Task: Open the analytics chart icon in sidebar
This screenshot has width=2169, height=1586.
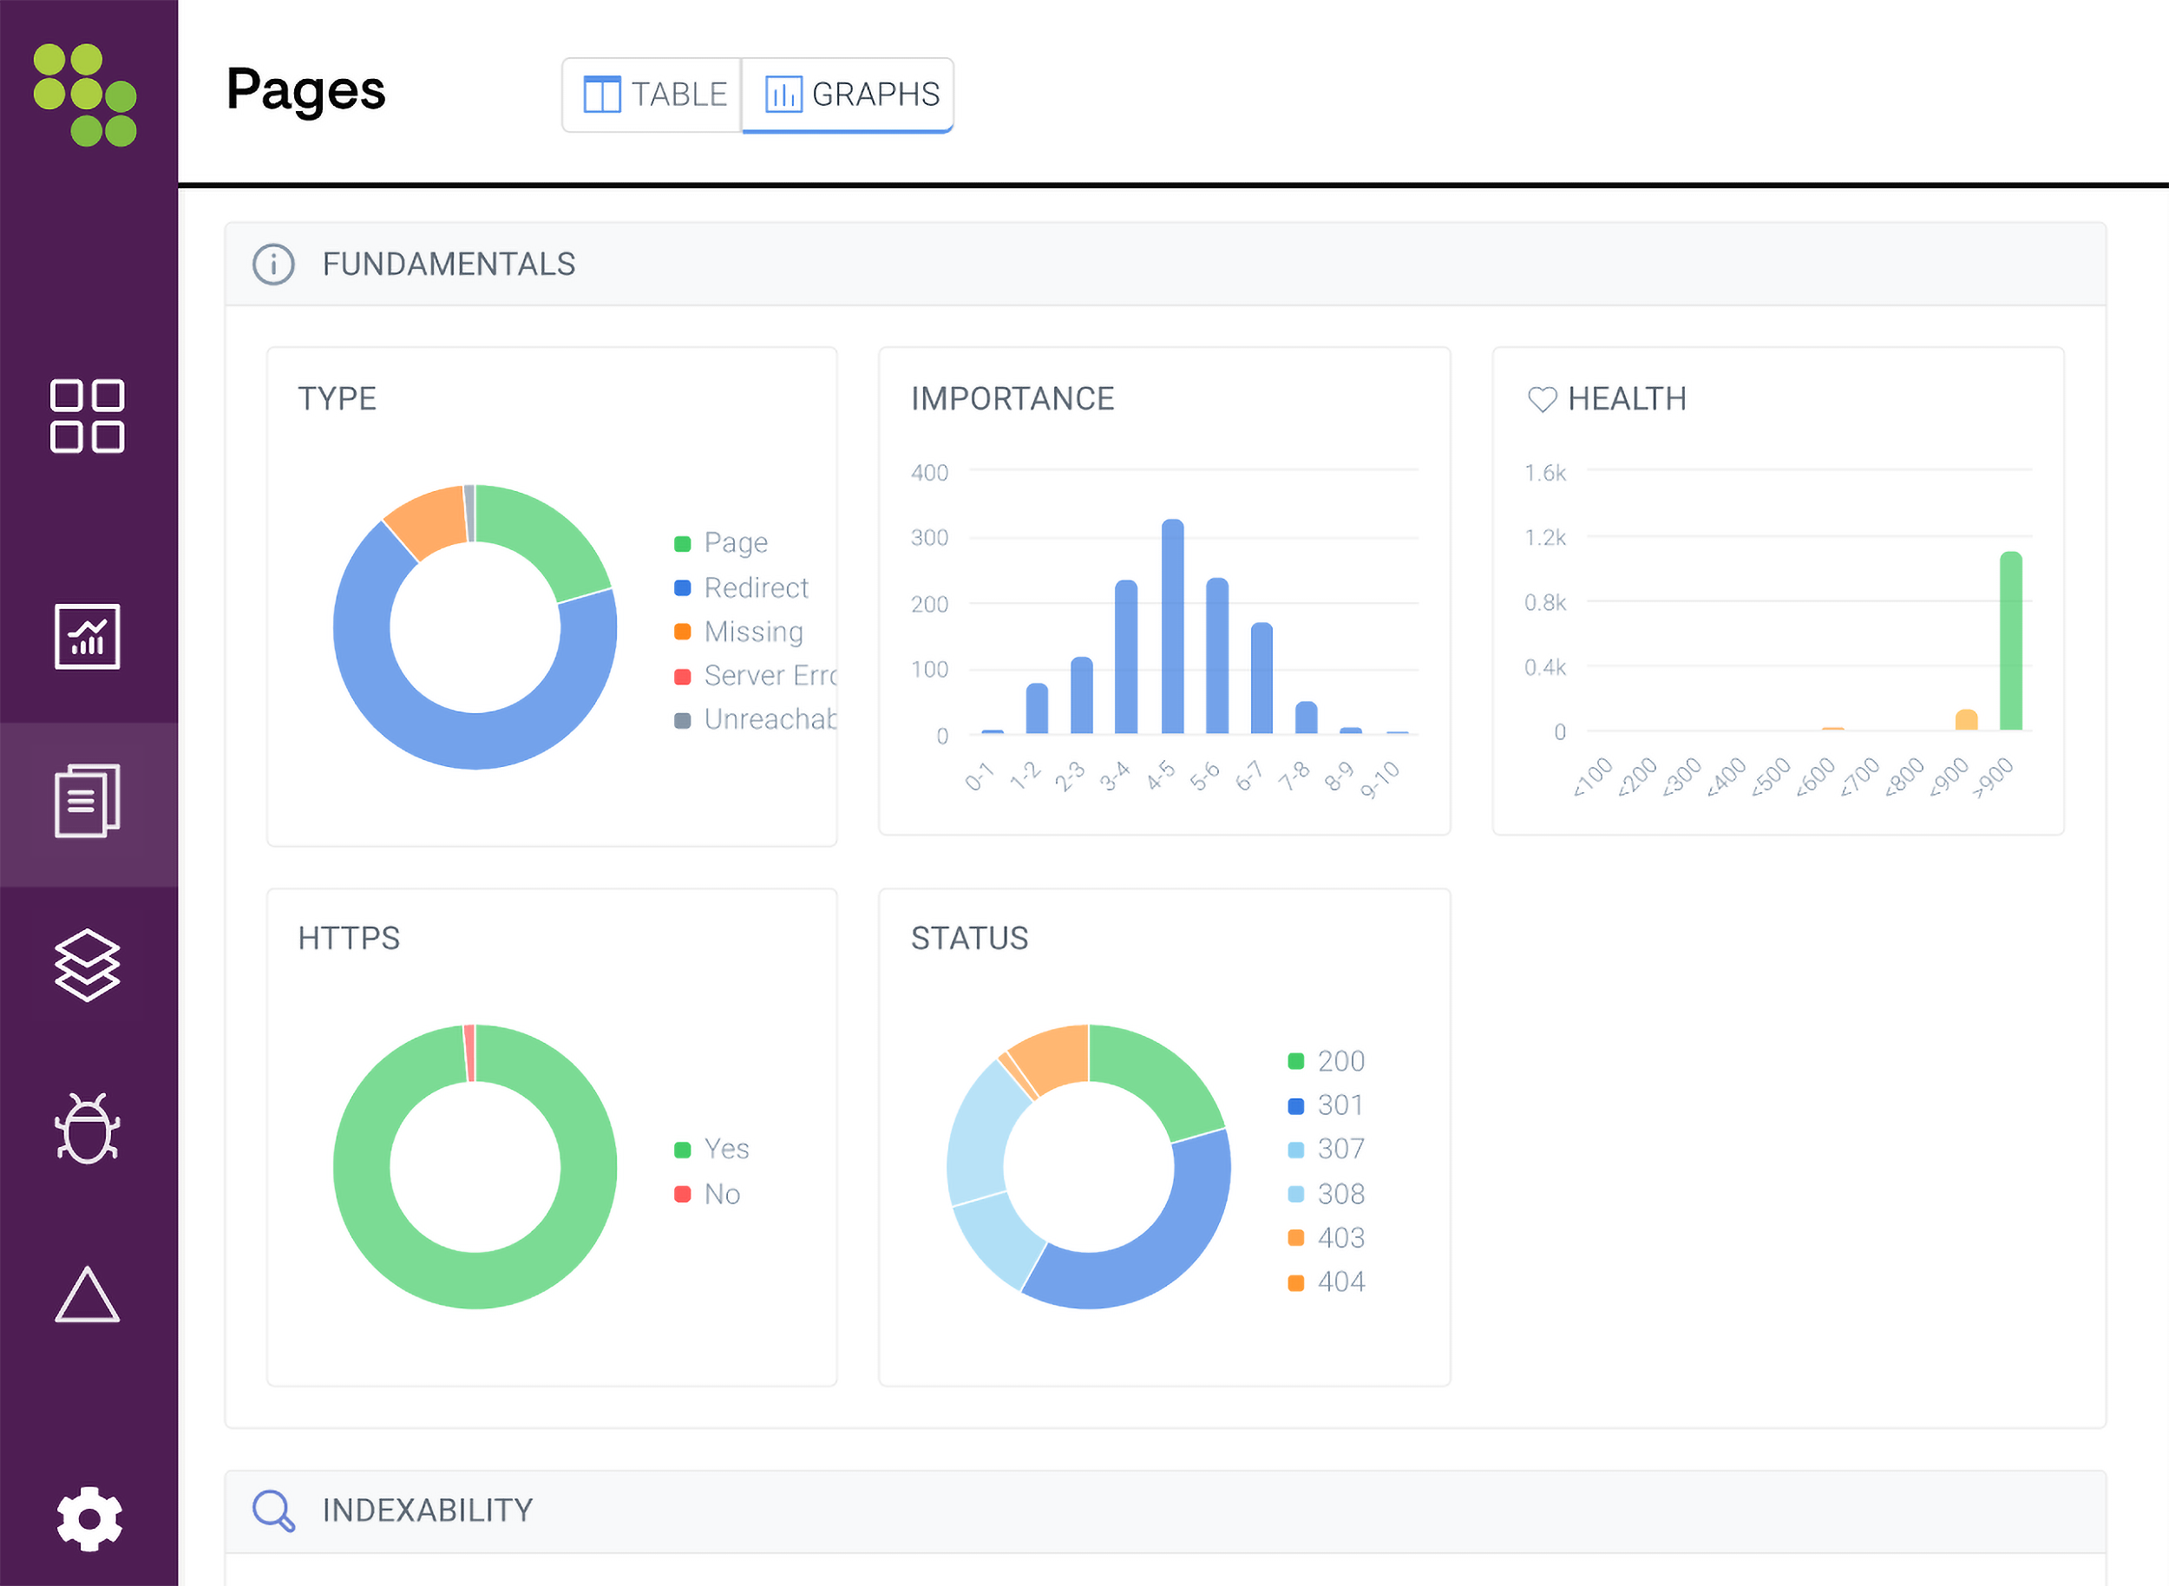Action: pos(88,637)
